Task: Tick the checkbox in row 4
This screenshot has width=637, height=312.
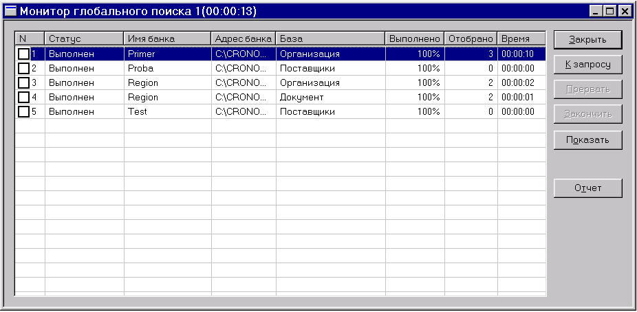Action: click(x=24, y=97)
